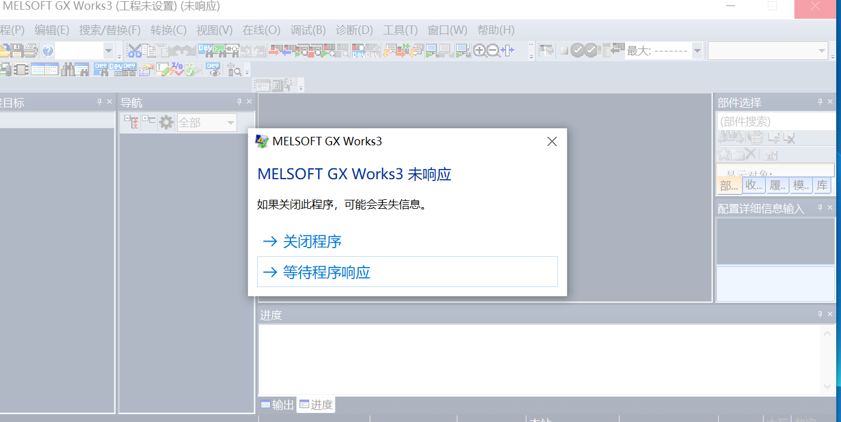Choose 关闭程序 in the not-responding dialog
The width and height of the screenshot is (841, 422).
click(x=312, y=242)
